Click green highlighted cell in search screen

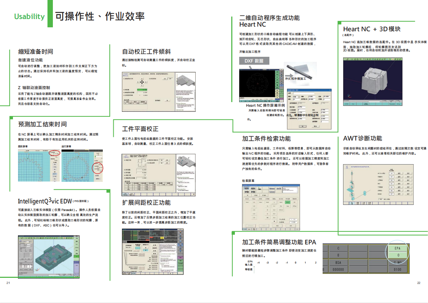pyautogui.click(x=287, y=202)
